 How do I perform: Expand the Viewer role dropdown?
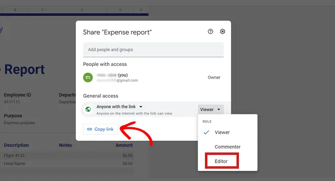tap(210, 109)
